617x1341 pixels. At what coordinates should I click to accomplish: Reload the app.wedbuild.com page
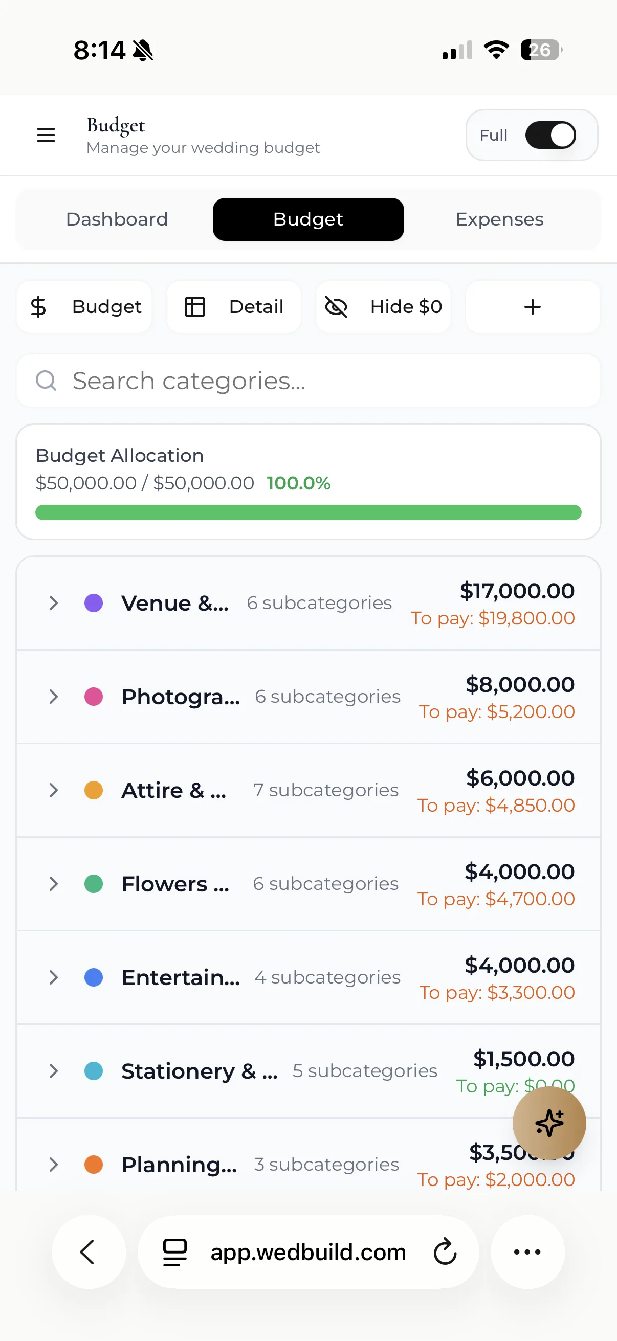click(x=445, y=1251)
